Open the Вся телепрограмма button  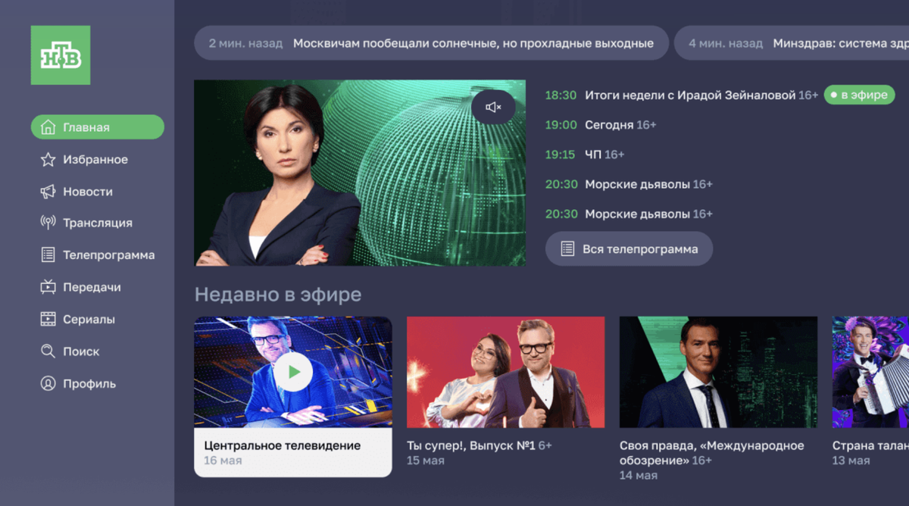pyautogui.click(x=629, y=248)
